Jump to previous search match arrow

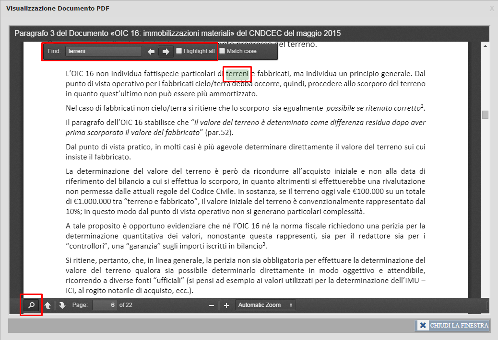pyautogui.click(x=151, y=51)
